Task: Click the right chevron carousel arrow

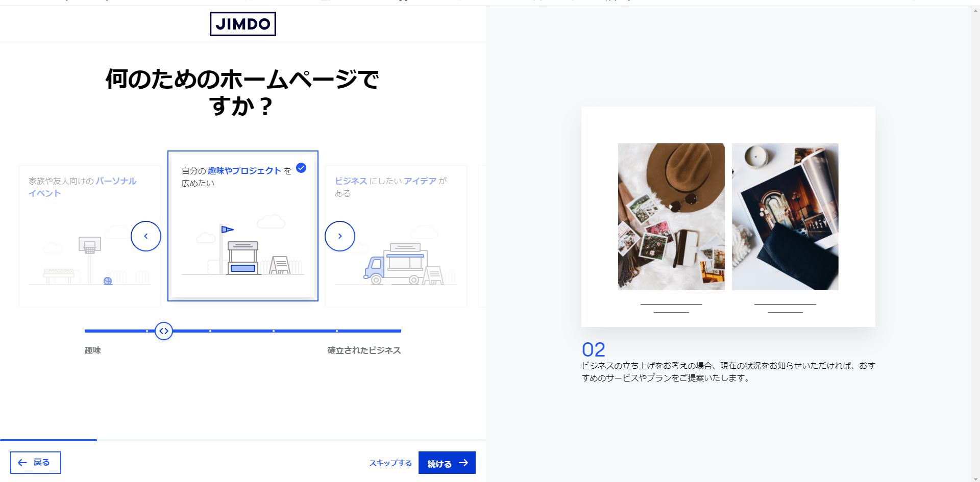Action: (x=340, y=236)
